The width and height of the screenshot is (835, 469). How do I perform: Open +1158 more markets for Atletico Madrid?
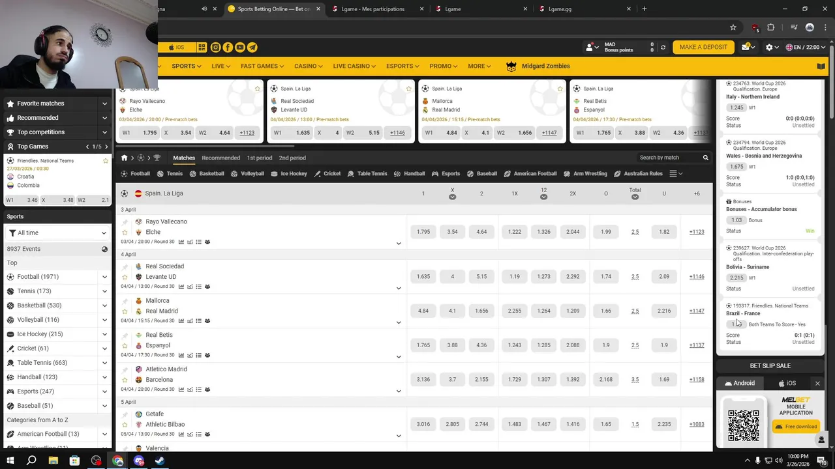697,380
